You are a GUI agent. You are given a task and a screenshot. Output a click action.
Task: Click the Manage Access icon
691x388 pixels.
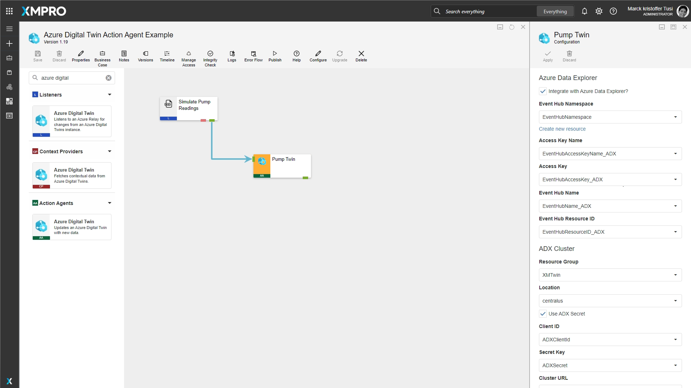[x=188, y=54]
